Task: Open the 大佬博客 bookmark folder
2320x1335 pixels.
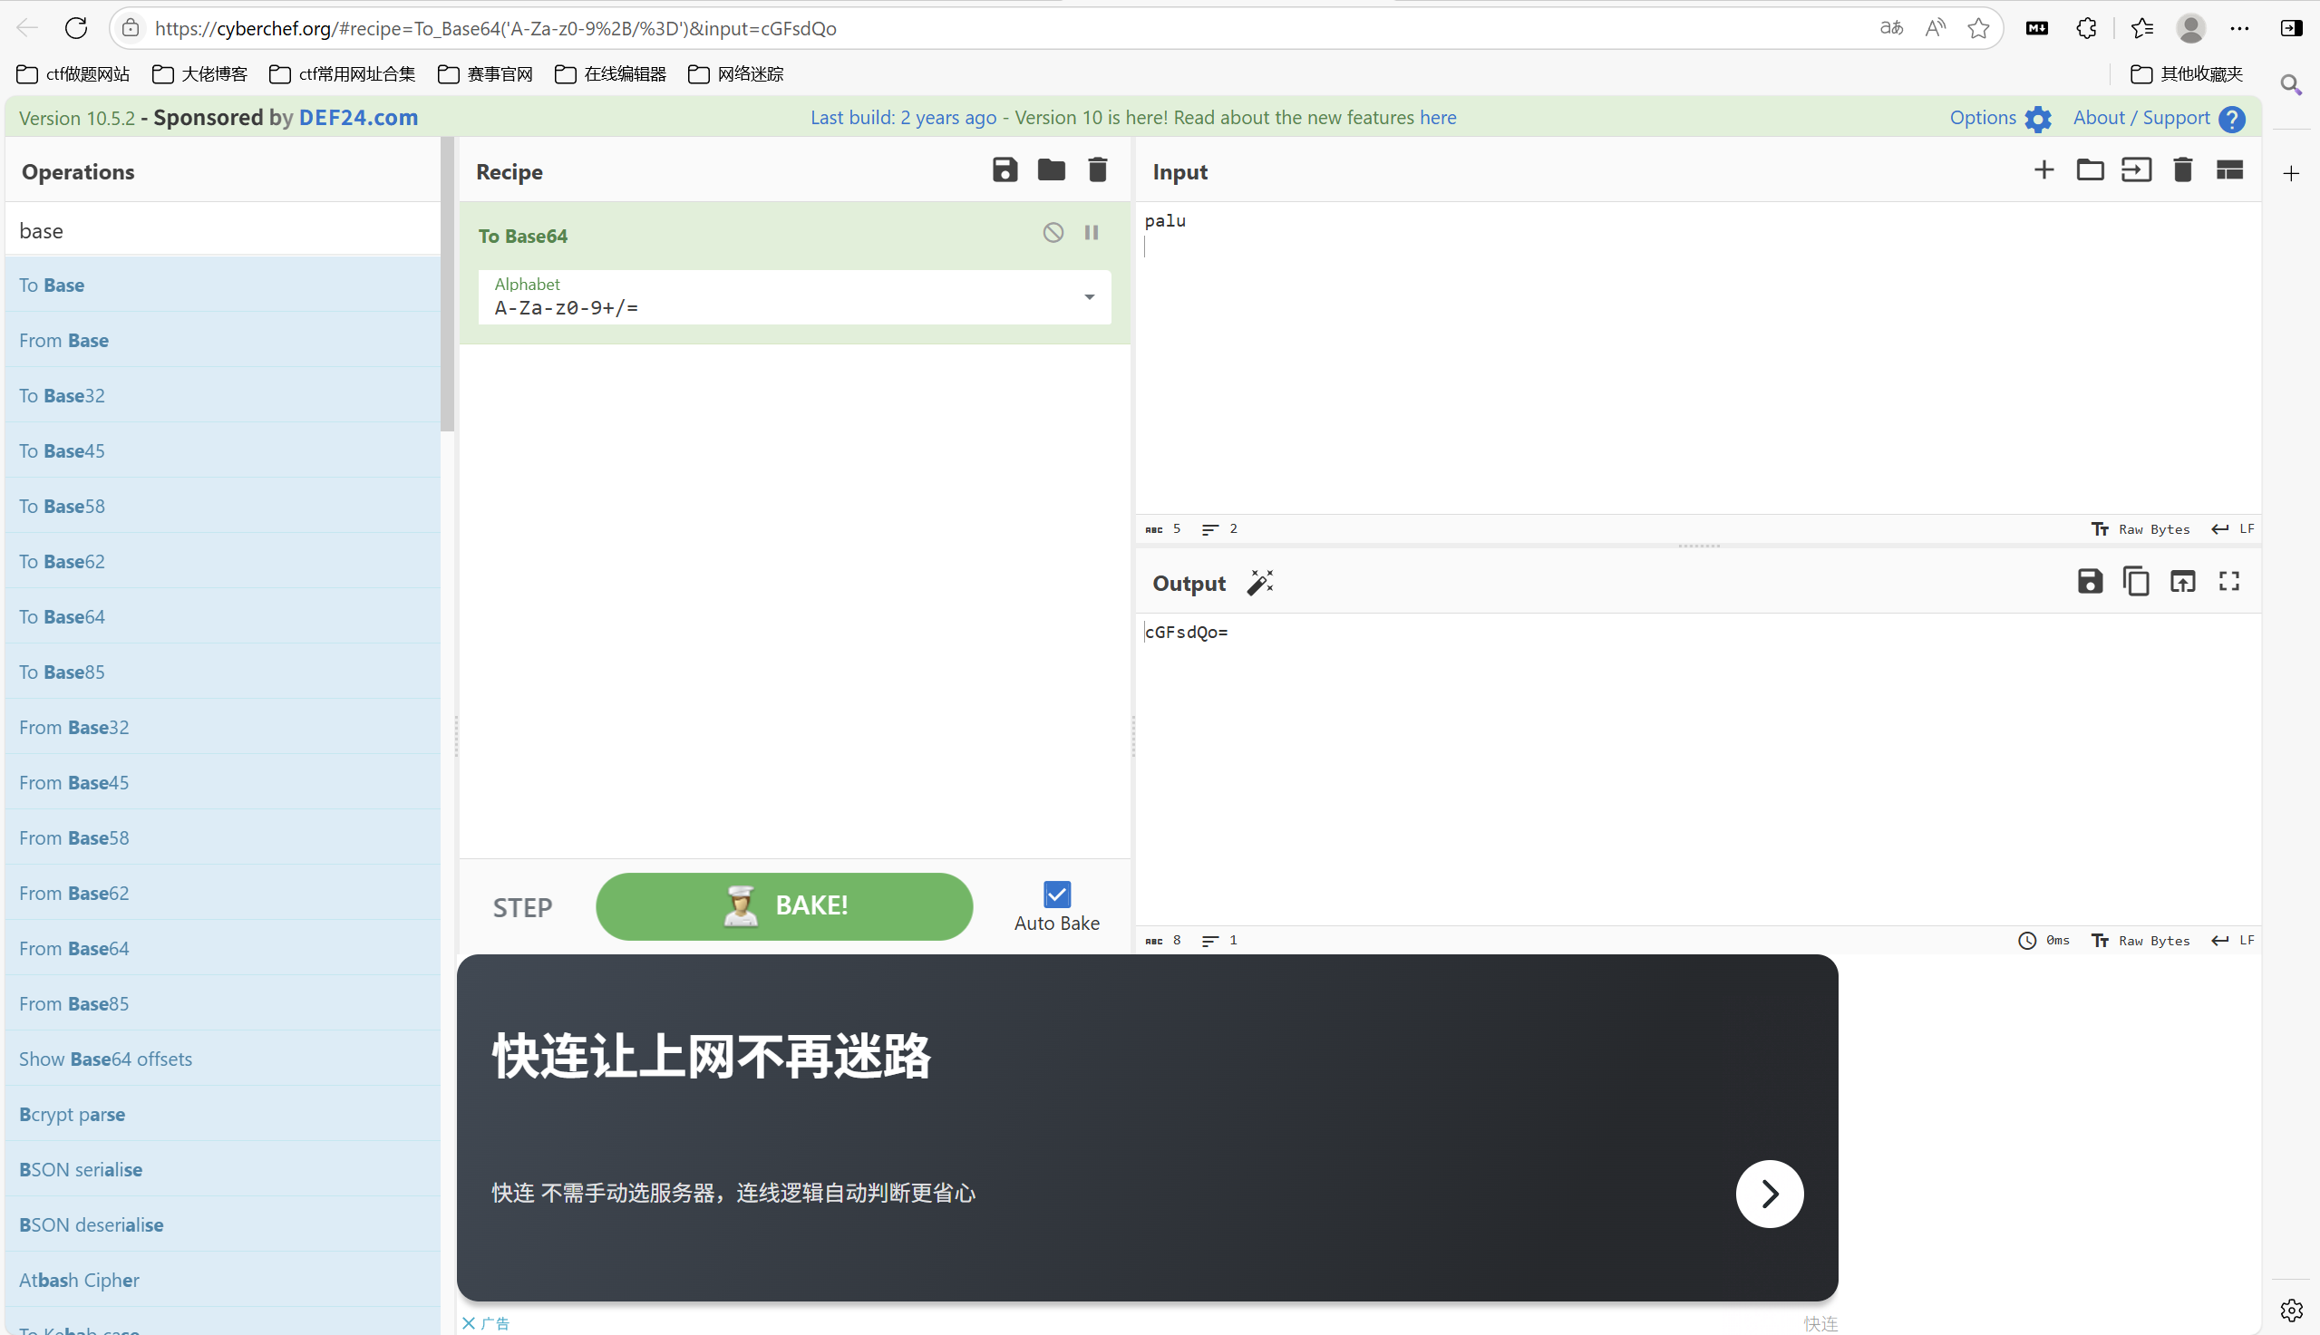Action: [x=199, y=74]
